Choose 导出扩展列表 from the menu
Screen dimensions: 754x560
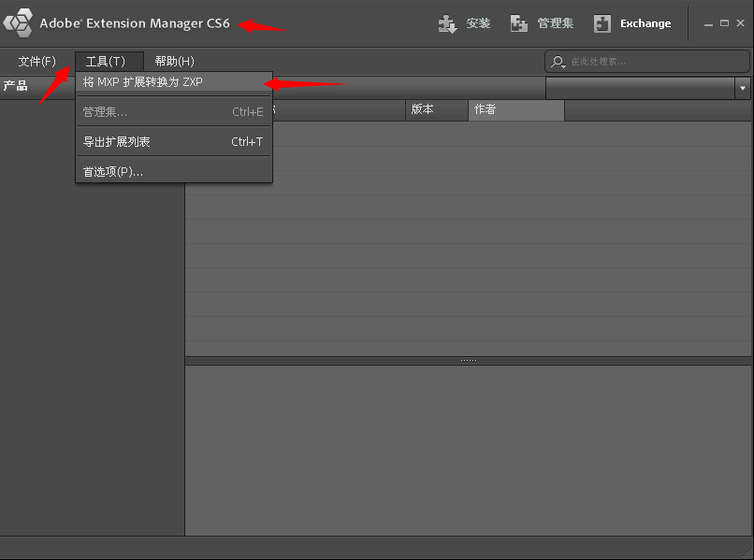pos(174,142)
